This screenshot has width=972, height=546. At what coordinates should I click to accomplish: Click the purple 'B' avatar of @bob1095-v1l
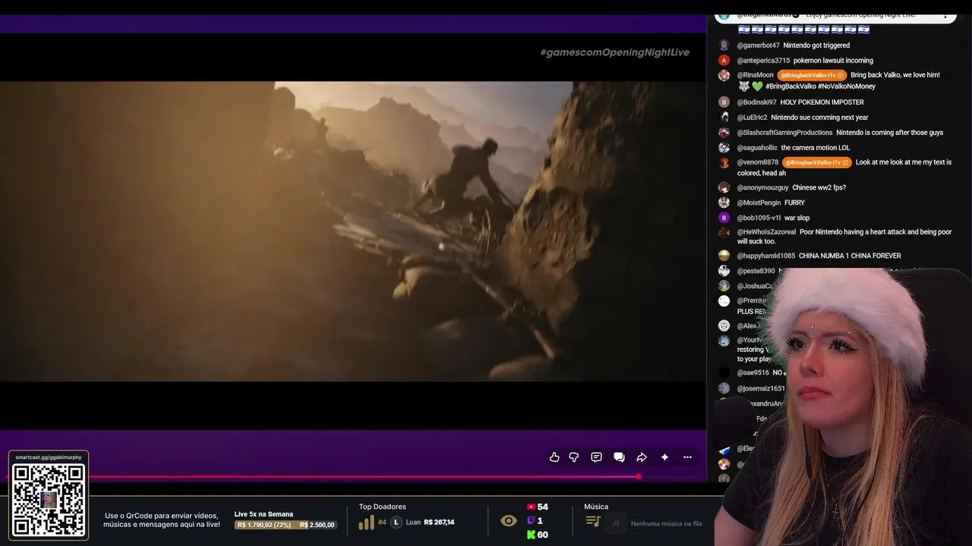tap(724, 218)
